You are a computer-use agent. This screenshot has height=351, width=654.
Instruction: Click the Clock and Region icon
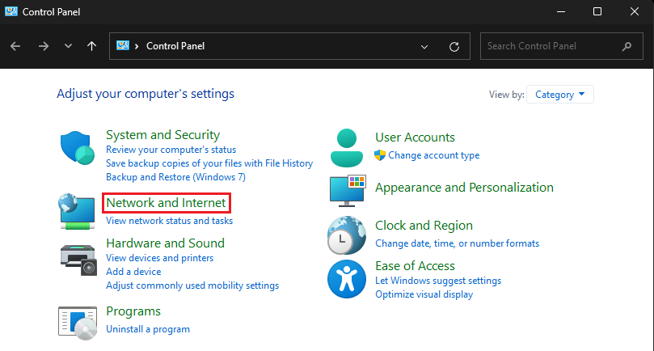tap(348, 235)
